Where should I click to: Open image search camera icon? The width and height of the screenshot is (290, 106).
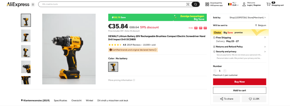[188, 4]
